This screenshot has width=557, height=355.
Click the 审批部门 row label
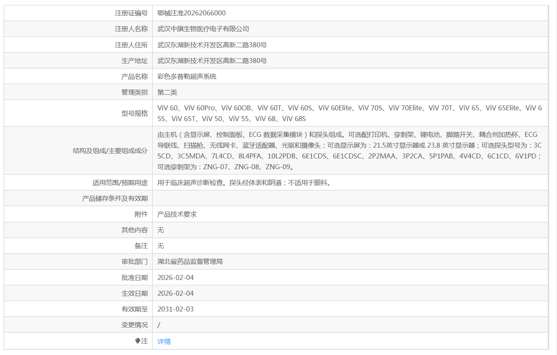(x=134, y=261)
